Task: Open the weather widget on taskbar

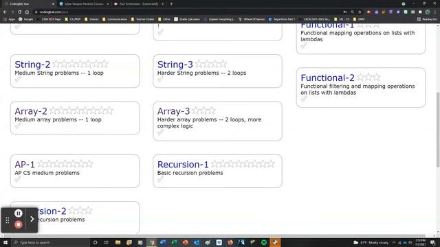Action: click(371, 242)
